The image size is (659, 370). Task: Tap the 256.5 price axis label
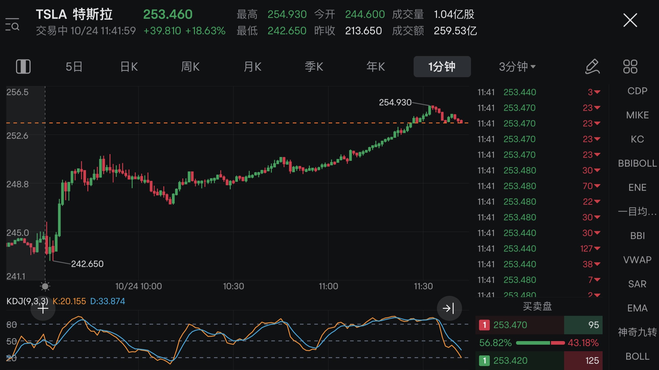[x=17, y=92]
